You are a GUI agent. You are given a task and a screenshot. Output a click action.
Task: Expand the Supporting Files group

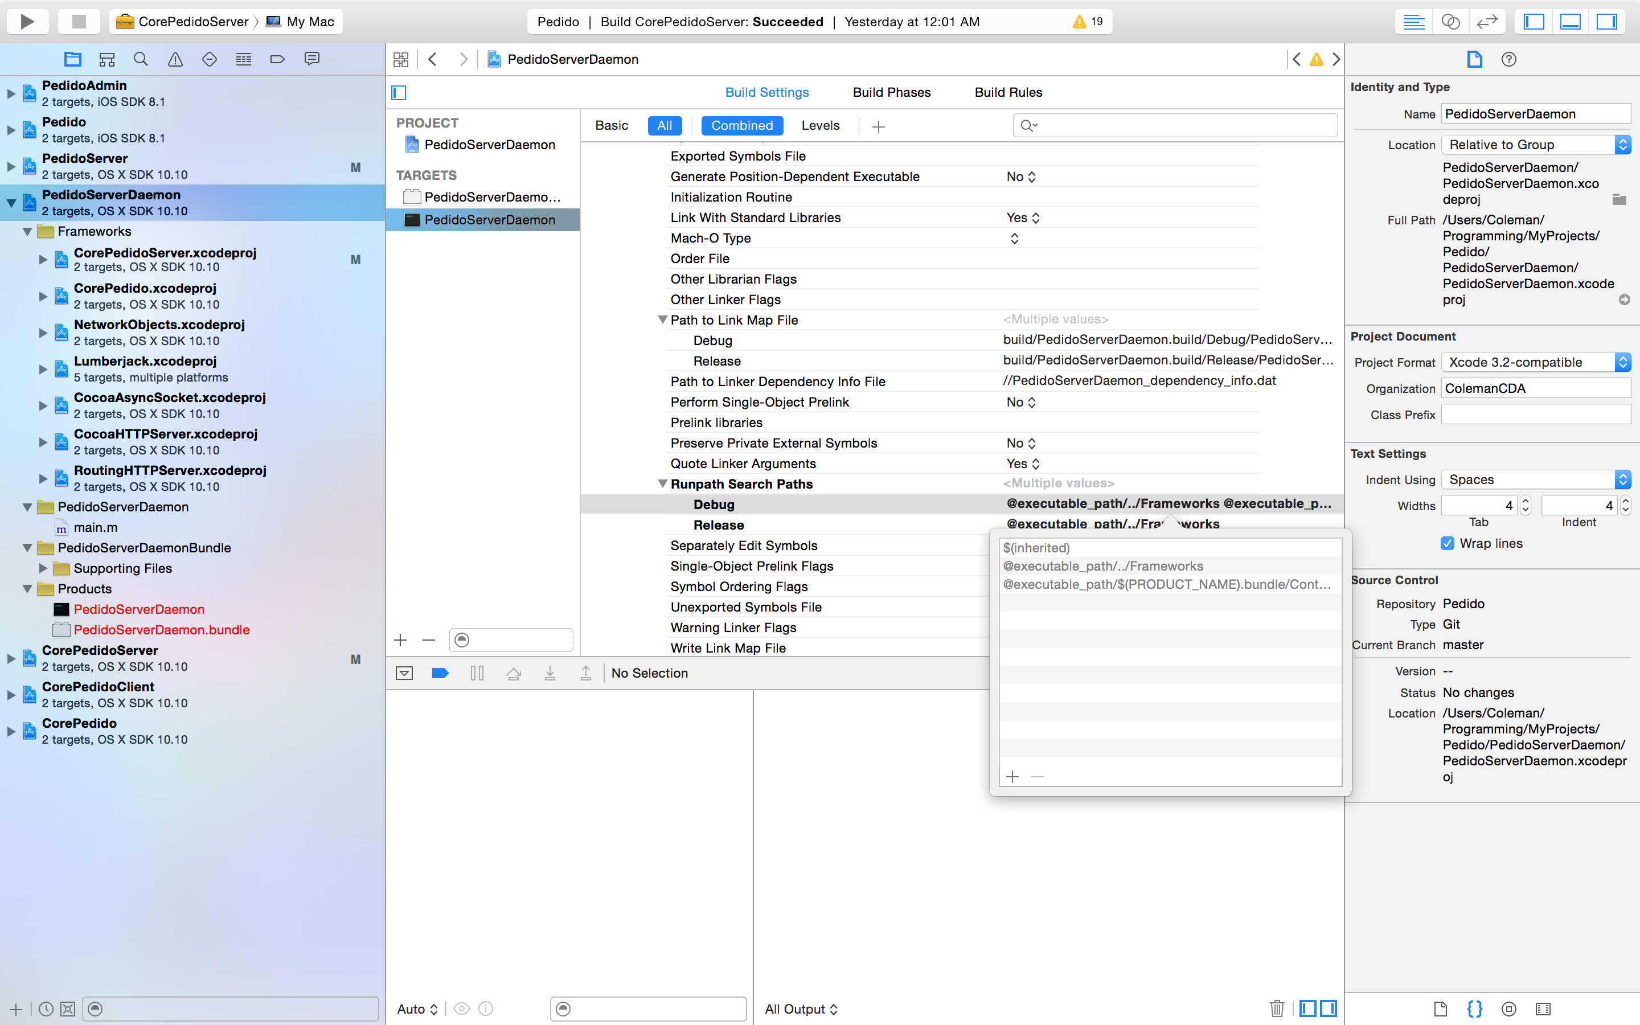pos(43,568)
